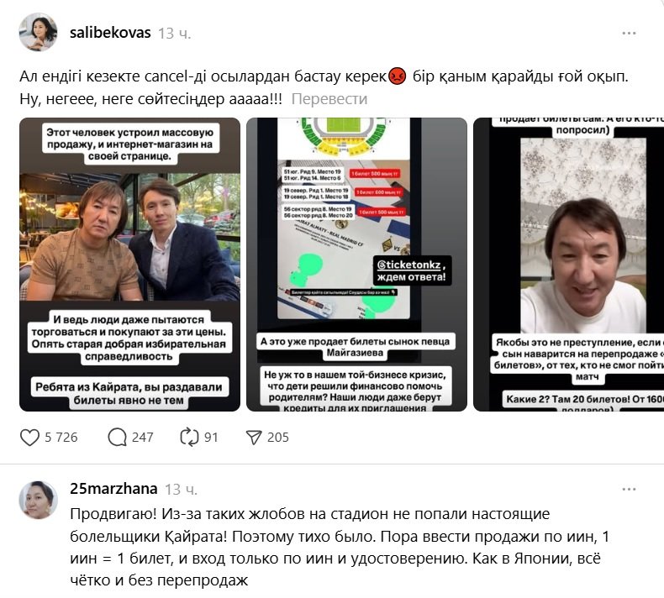Open first image with two men photo
Screen dimensions: 664x598
coord(129,265)
